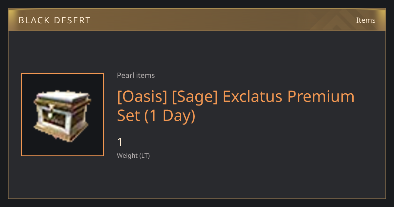The height and width of the screenshot is (207, 394).
Task: Click the gold header banner background
Action: click(197, 20)
